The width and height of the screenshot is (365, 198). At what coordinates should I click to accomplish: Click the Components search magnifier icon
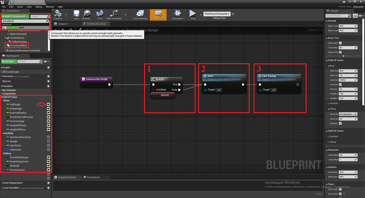(x=48, y=16)
